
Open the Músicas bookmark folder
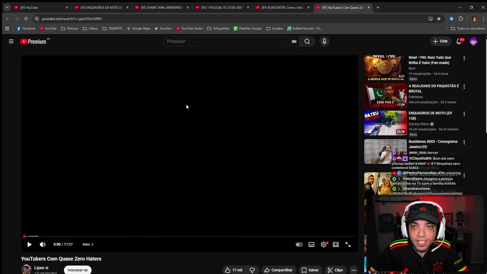click(69, 29)
